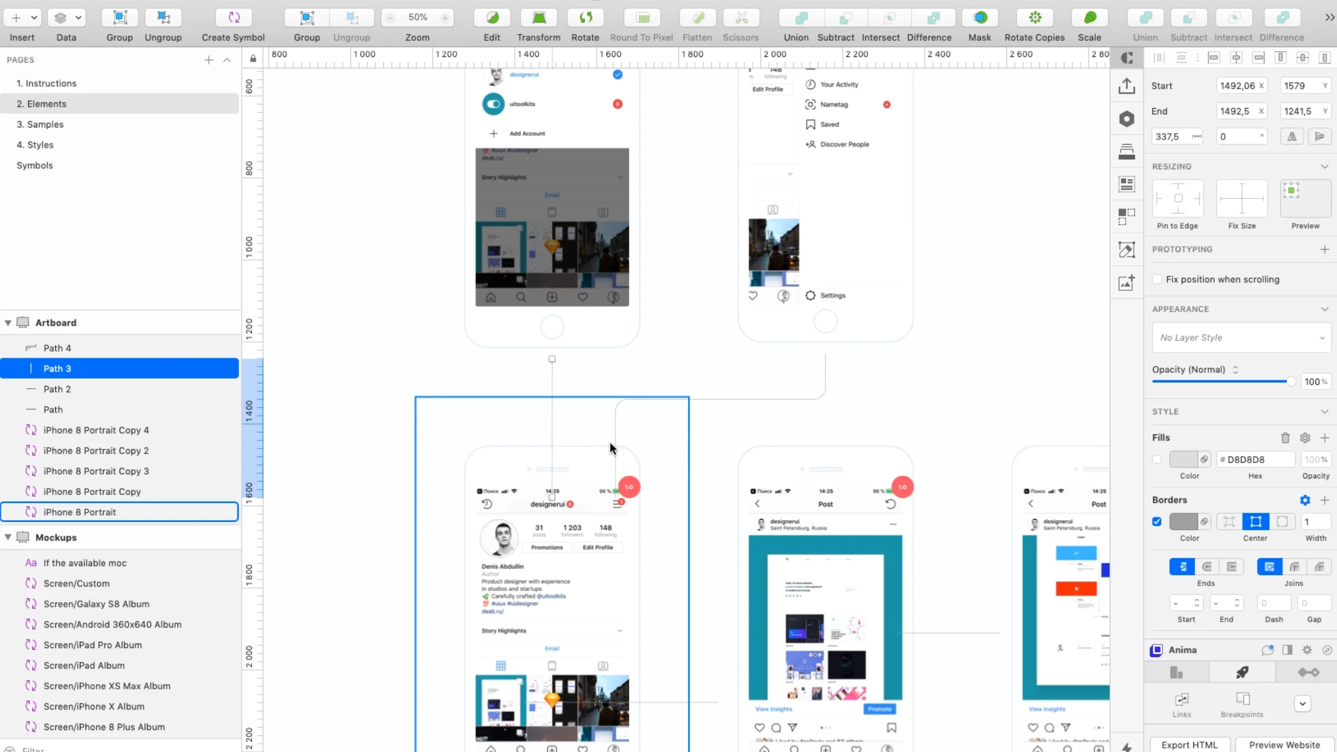Image resolution: width=1337 pixels, height=752 pixels.
Task: Collapse the Artboard layer group
Action: [x=8, y=323]
